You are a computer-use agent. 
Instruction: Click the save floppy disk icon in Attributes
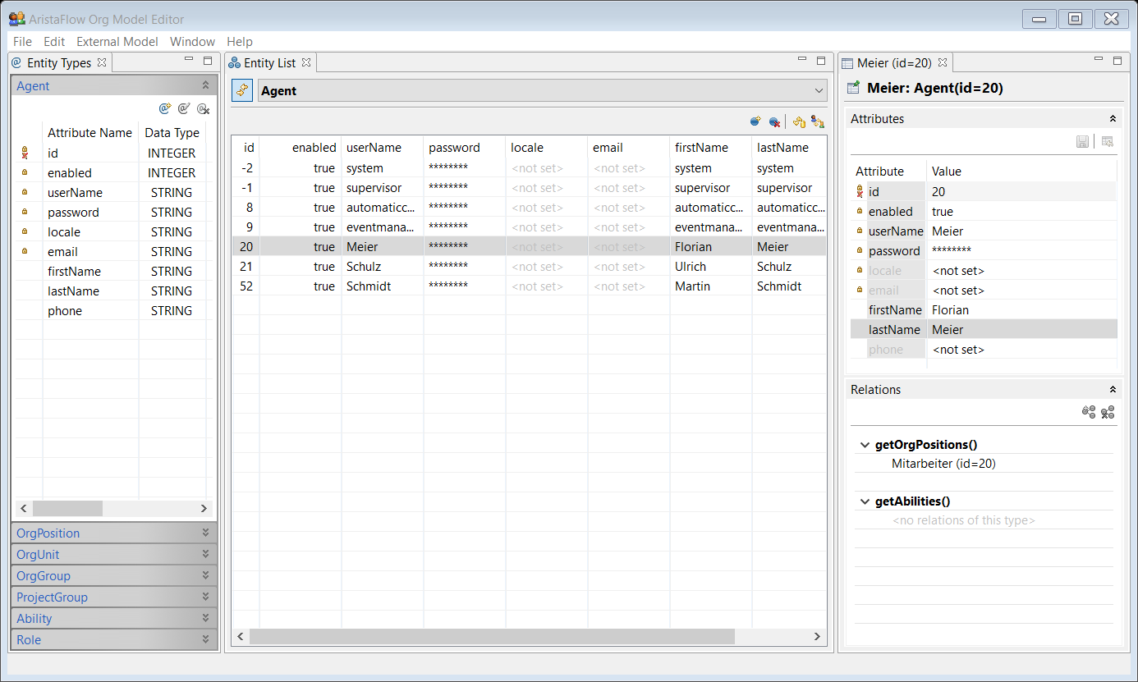1082,142
